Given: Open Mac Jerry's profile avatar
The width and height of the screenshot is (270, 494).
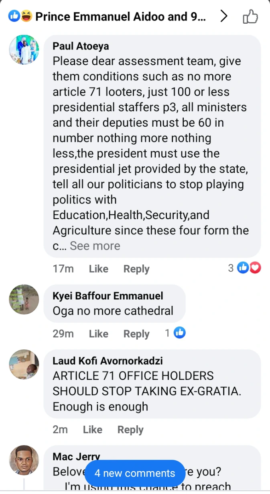Looking at the screenshot, I should tap(24, 460).
